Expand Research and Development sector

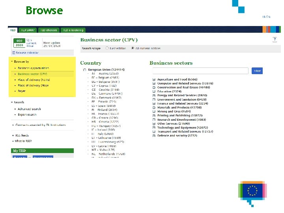(154, 120)
